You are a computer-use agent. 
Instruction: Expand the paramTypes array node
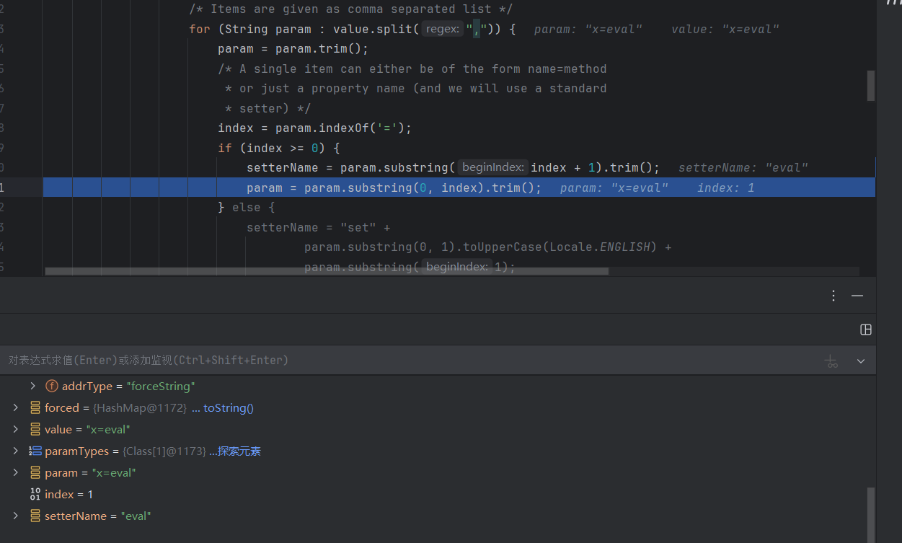16,451
